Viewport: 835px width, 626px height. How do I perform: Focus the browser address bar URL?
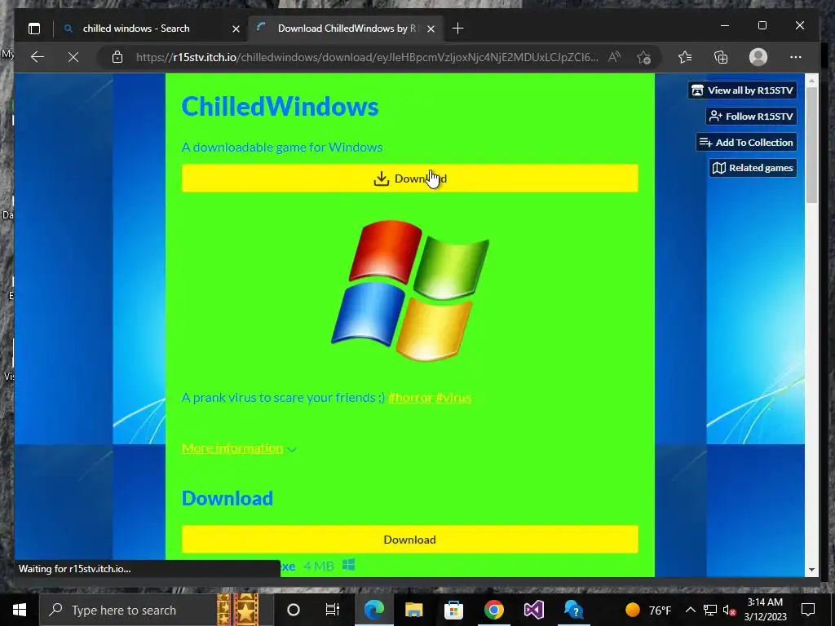367,57
